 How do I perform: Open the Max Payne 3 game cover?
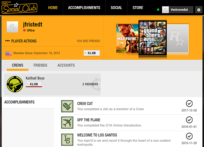coord(127,39)
